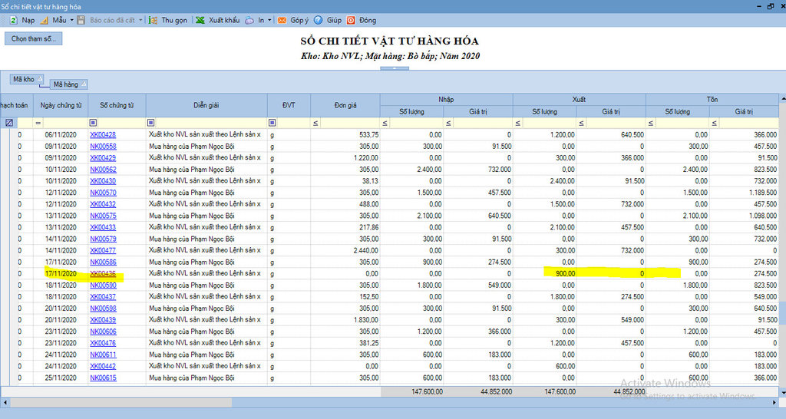Open the In print options arrow

[269, 20]
